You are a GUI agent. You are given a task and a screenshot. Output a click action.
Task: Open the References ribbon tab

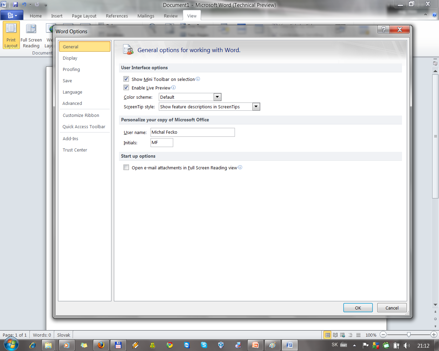117,16
